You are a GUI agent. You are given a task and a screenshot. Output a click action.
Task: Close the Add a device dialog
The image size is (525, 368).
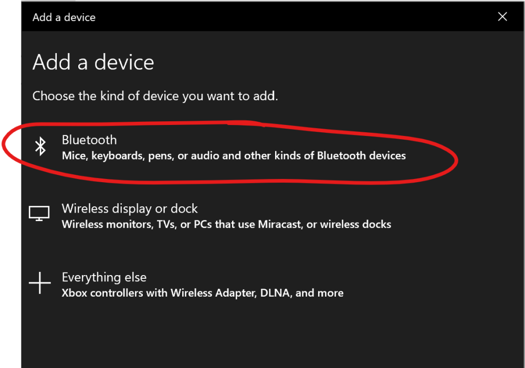coord(502,17)
